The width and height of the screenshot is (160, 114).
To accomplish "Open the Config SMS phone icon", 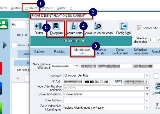I will 124,26.
